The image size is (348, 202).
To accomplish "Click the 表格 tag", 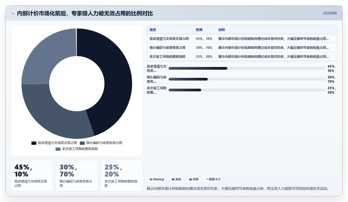I will pyautogui.click(x=177, y=179).
